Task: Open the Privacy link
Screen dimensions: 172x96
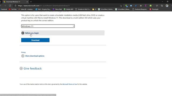Action: (23, 52)
